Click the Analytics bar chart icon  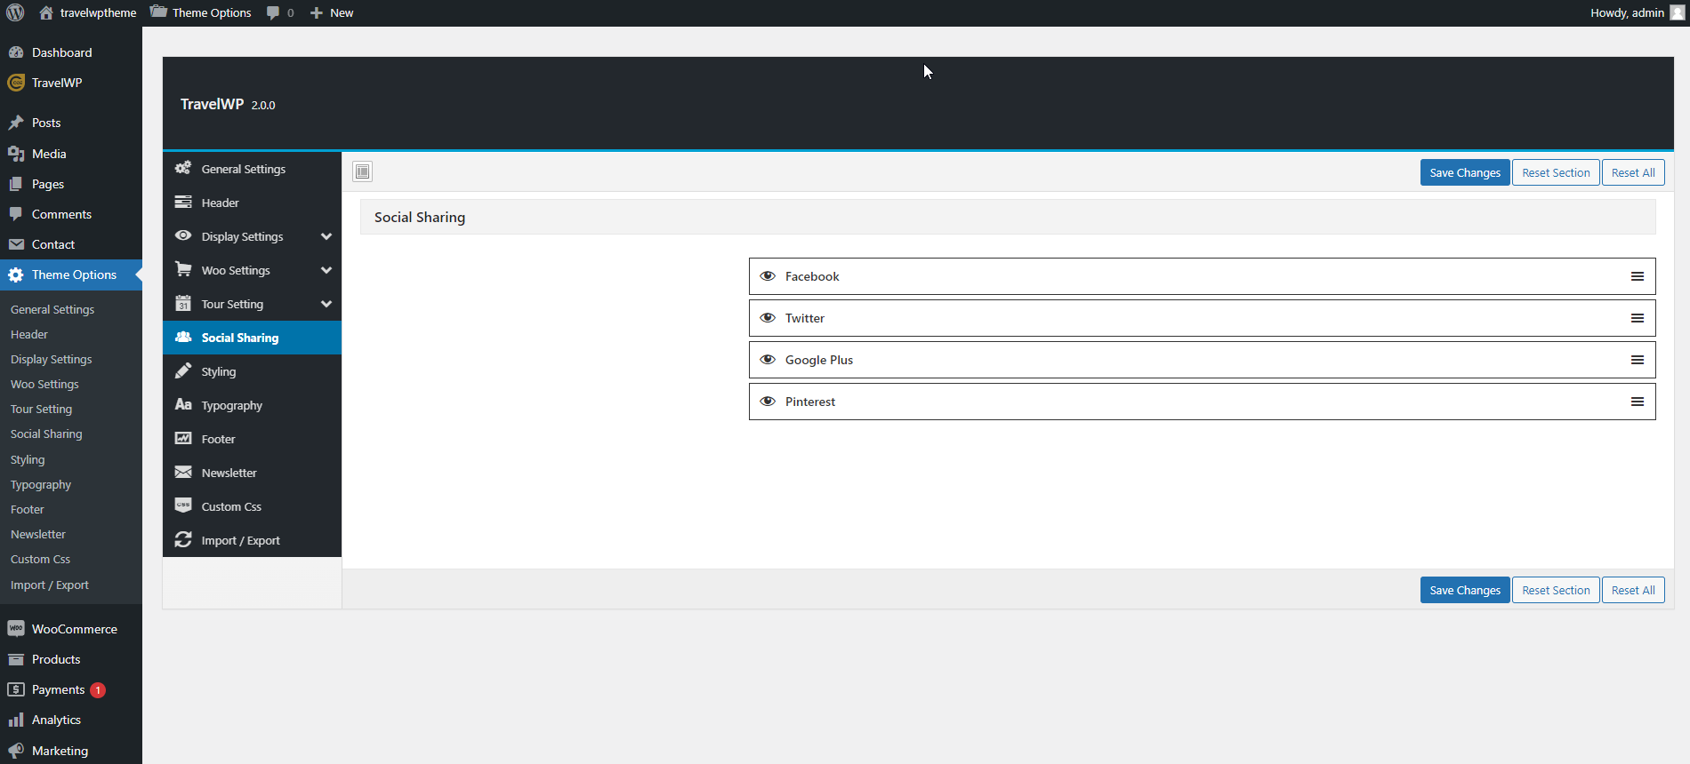pyautogui.click(x=16, y=720)
